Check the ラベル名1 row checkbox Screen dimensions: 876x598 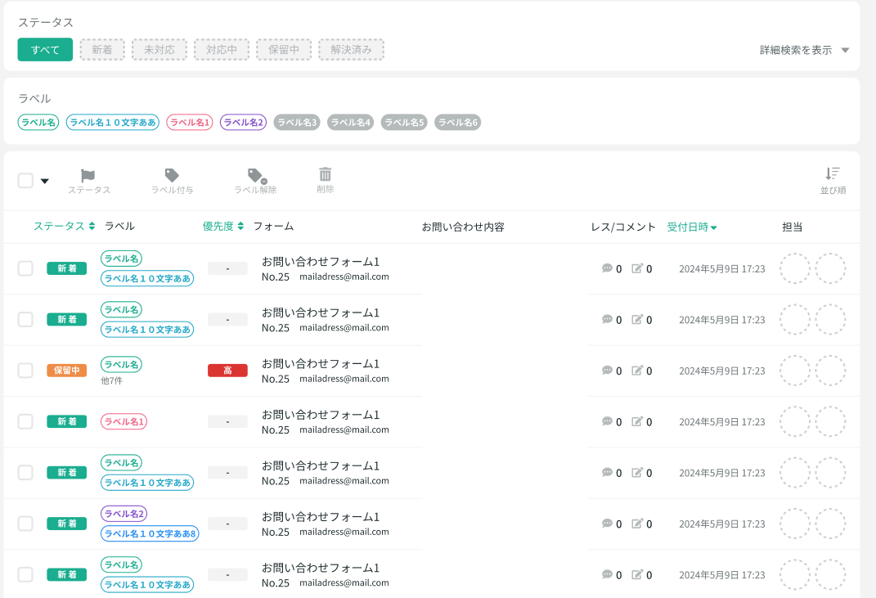pyautogui.click(x=25, y=421)
